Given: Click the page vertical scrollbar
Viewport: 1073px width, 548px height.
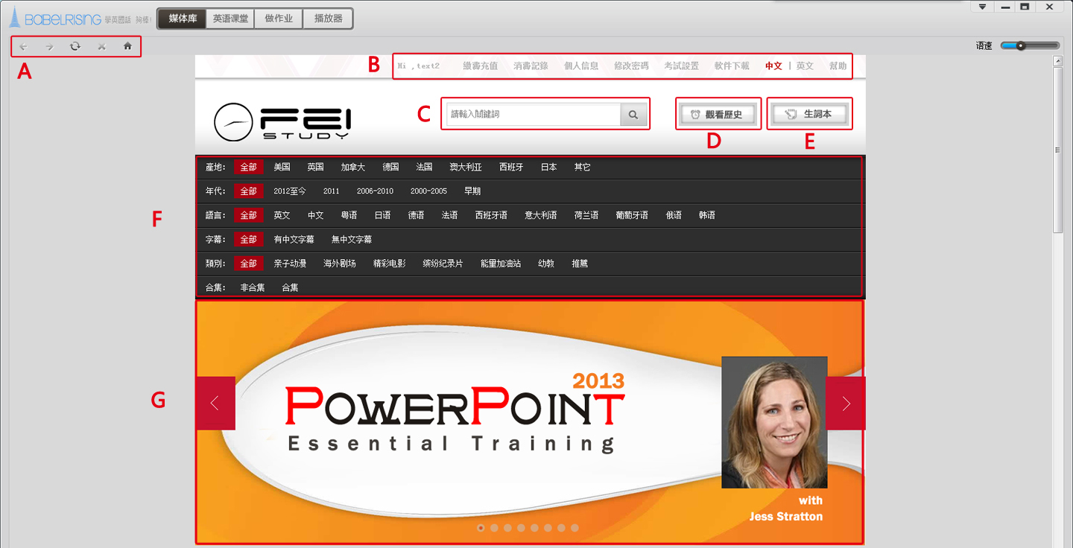Looking at the screenshot, I should (x=1057, y=149).
